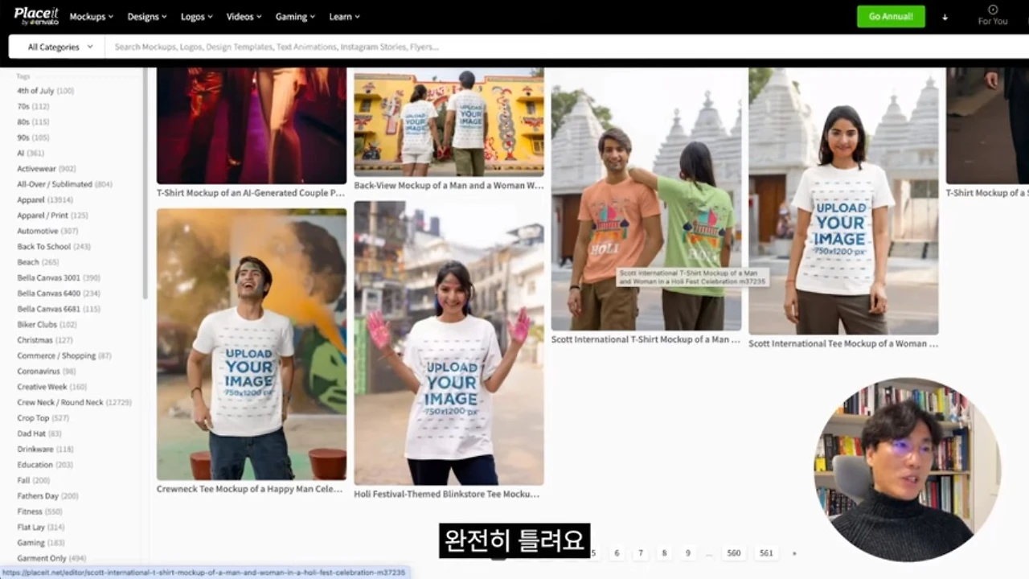Viewport: 1029px width, 579px height.
Task: Expand the Gaming menu
Action: [x=295, y=17]
